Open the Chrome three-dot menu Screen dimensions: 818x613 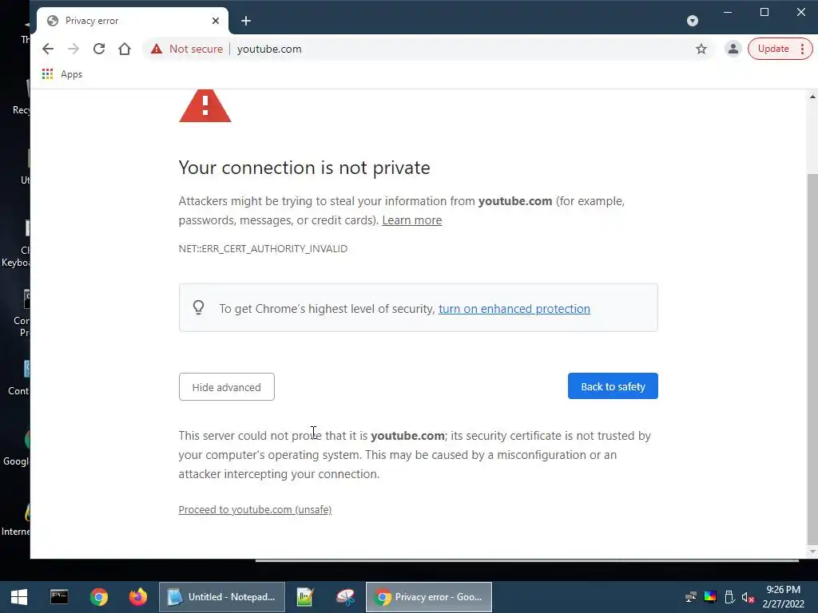pyautogui.click(x=802, y=49)
